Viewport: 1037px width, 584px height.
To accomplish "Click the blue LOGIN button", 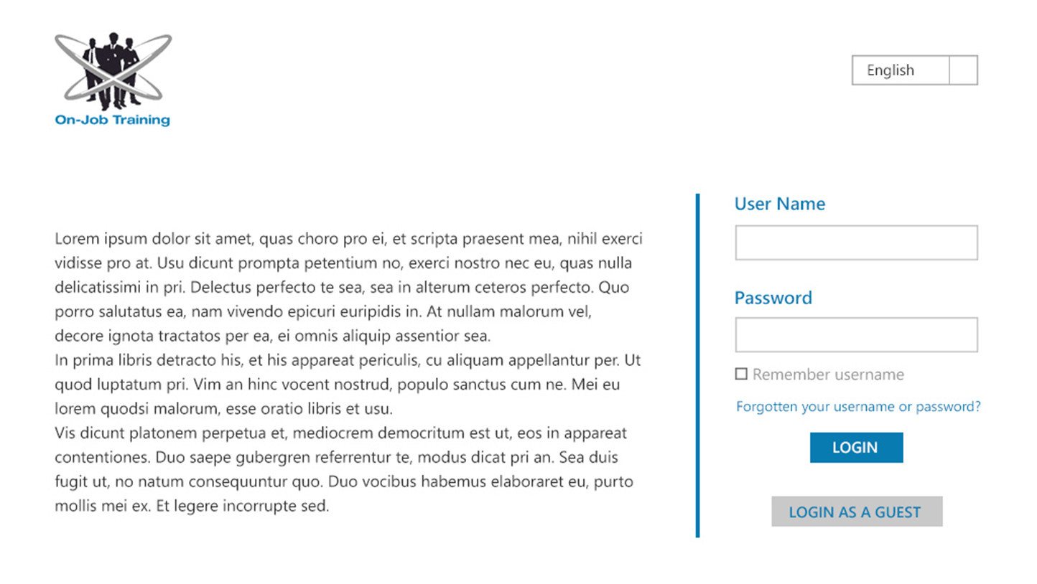I will pos(856,448).
